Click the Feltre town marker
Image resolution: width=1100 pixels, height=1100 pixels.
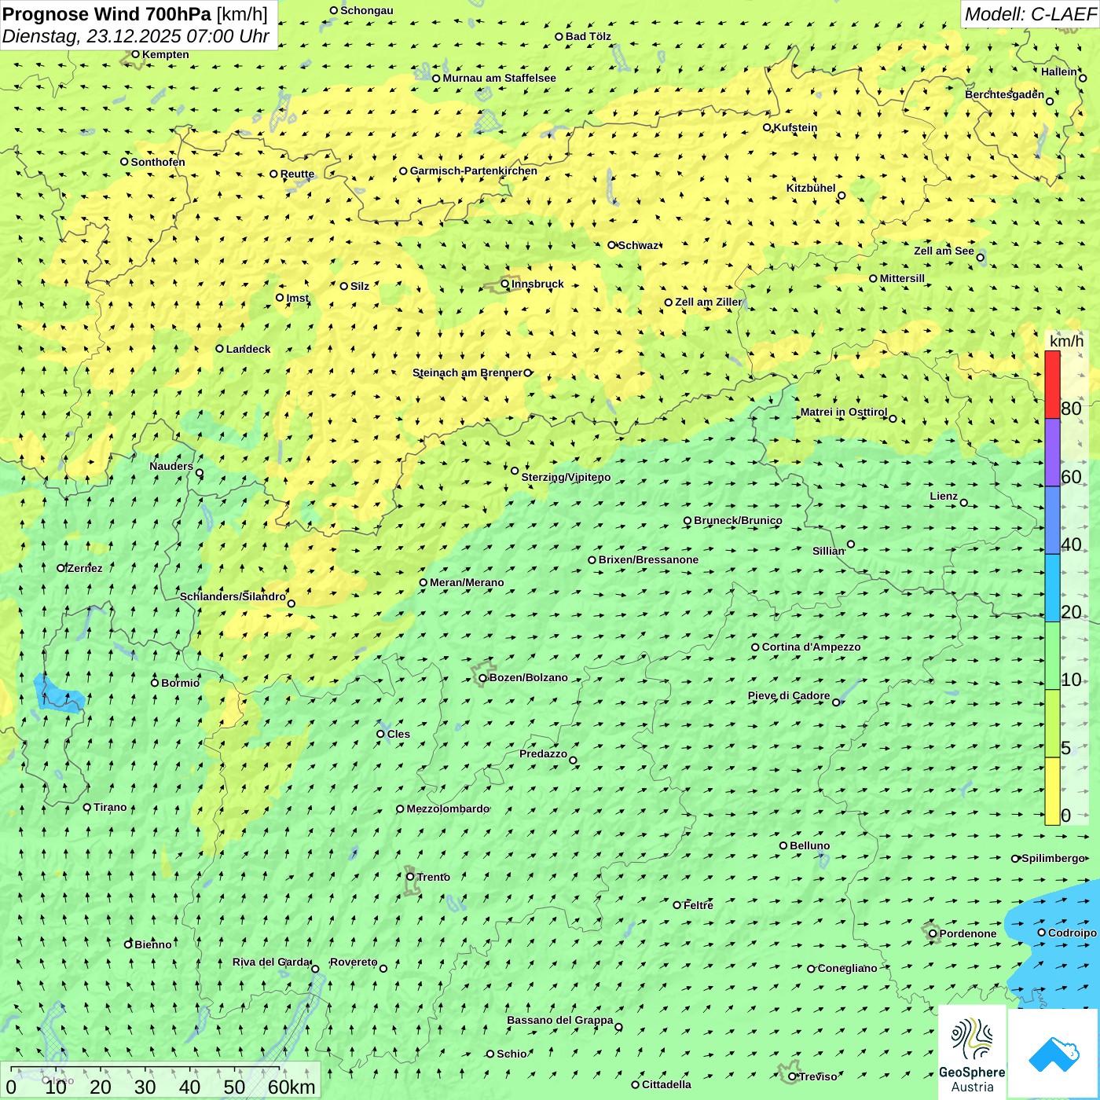tap(677, 905)
